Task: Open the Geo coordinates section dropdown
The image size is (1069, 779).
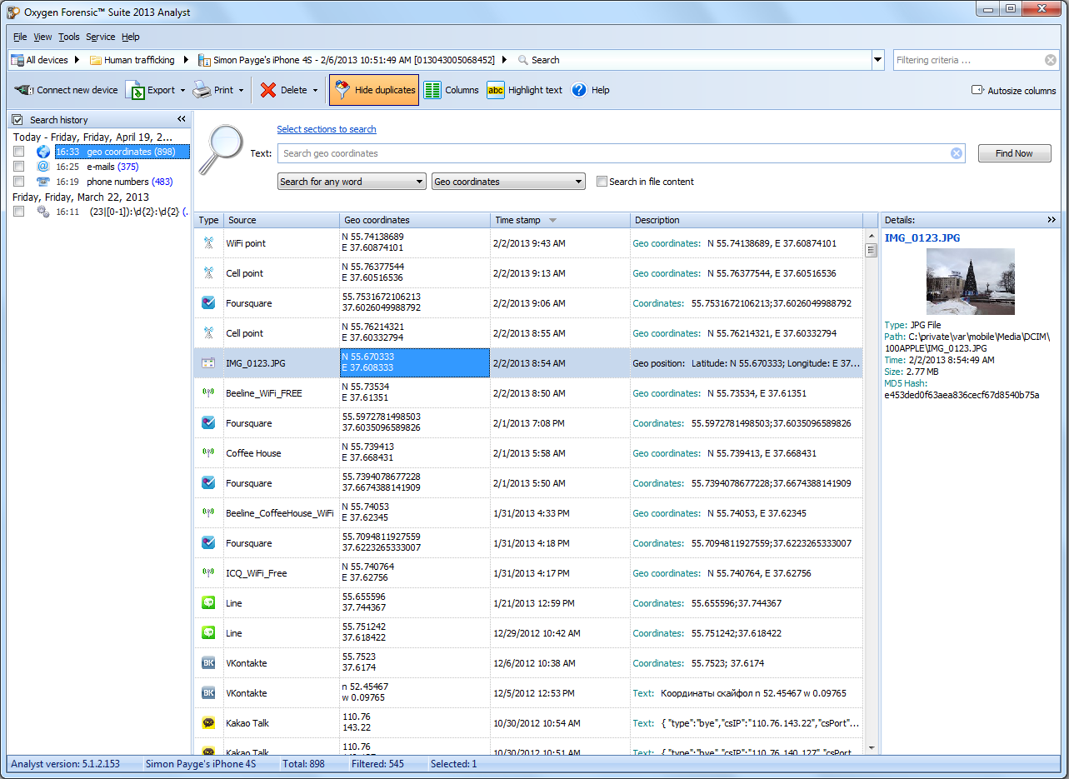Action: (508, 182)
